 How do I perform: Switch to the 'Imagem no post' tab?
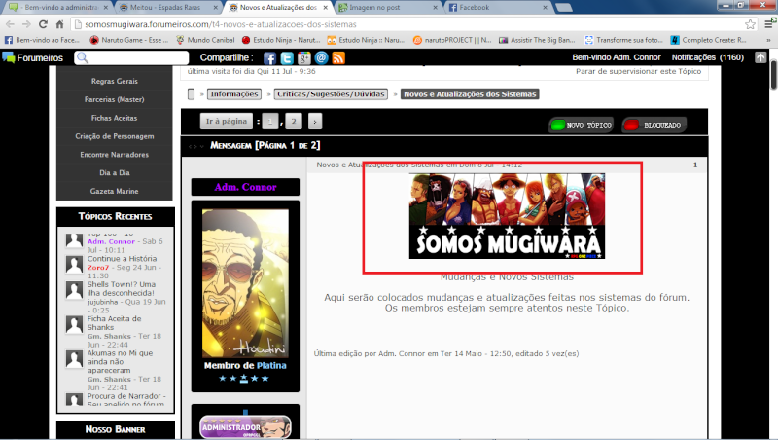point(388,8)
